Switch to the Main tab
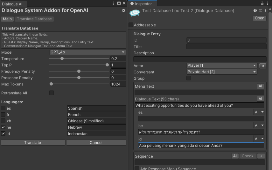Viewport: 272px width, 170px height. [7, 19]
